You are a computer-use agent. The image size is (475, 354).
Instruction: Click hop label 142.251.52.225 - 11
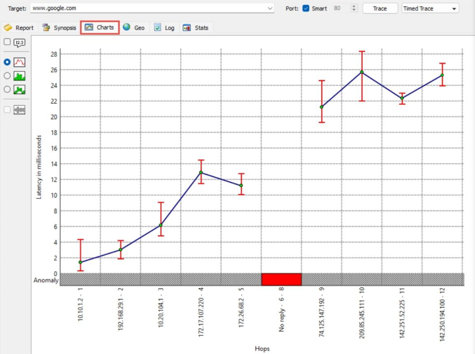pos(402,313)
